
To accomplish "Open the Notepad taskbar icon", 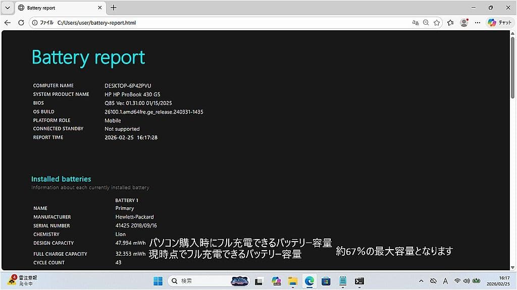I will click(x=343, y=281).
